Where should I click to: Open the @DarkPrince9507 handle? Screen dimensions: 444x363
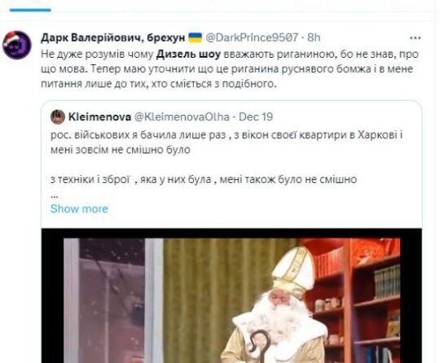(252, 37)
